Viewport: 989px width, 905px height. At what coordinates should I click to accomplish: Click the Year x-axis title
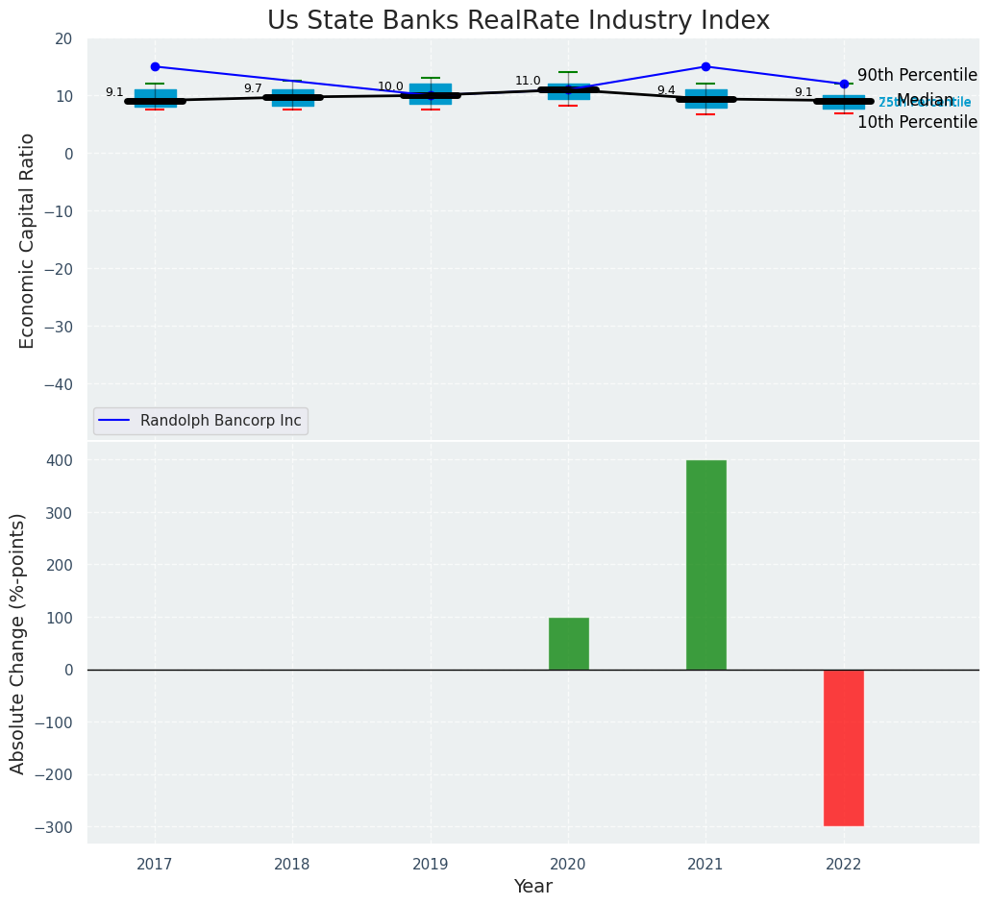pyautogui.click(x=532, y=887)
